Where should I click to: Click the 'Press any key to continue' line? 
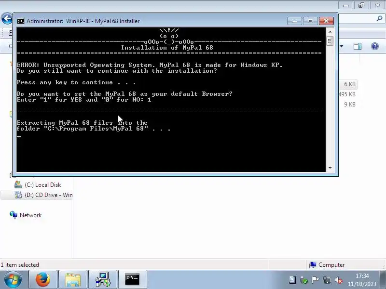(x=76, y=82)
